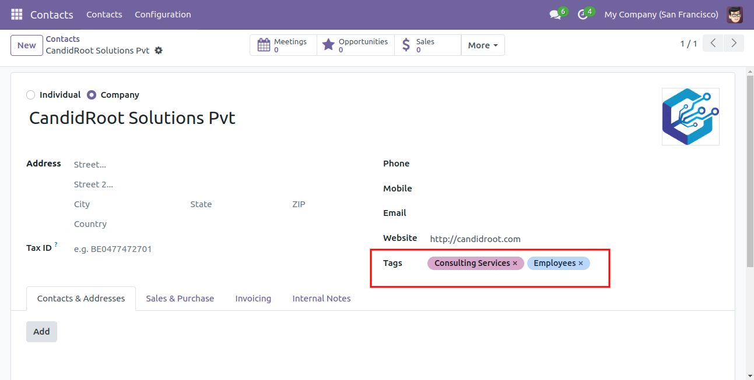754x380 pixels.
Task: Click the company logo image
Action: coord(690,116)
